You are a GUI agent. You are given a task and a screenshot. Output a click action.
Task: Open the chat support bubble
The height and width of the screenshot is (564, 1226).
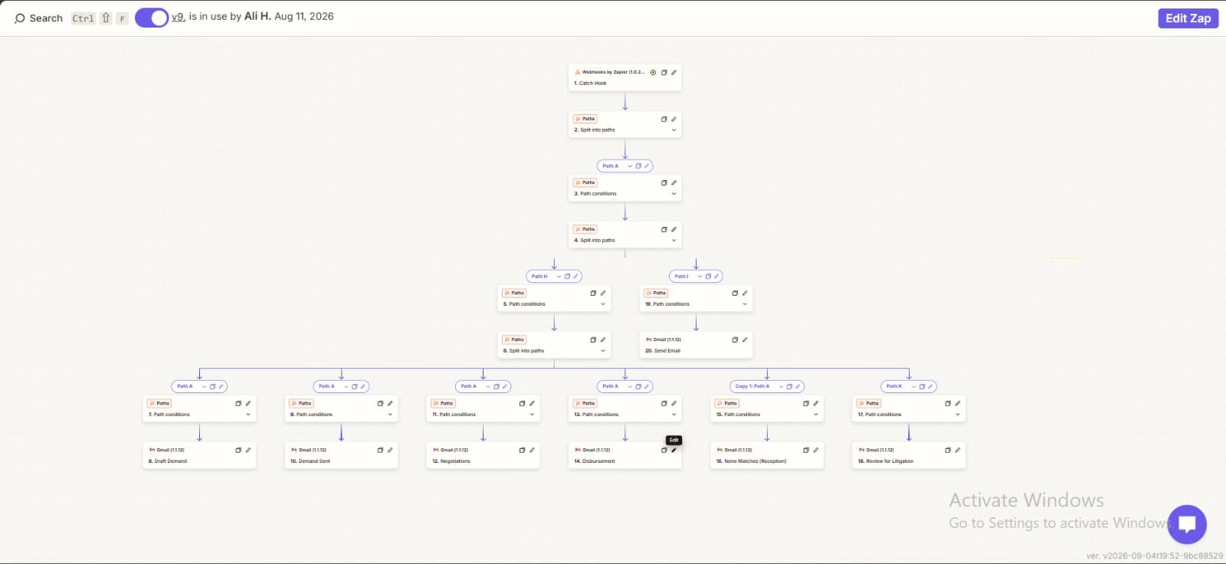[x=1187, y=524]
